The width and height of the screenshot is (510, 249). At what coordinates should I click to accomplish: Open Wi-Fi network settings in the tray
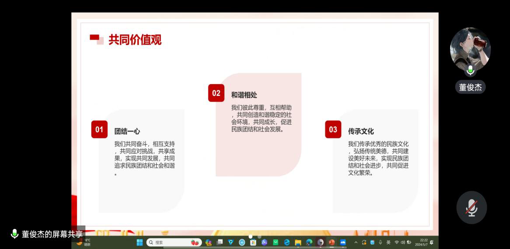[397, 242]
